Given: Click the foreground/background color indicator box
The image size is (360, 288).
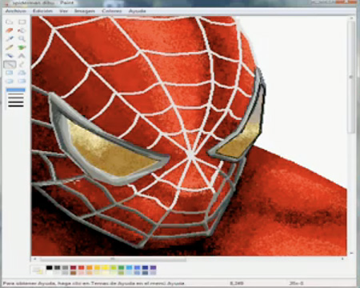Looking at the screenshot, I should click(x=38, y=270).
